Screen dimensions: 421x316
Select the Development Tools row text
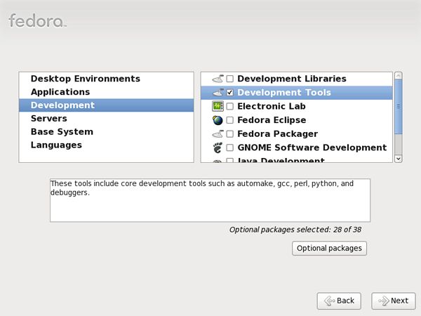click(x=284, y=93)
